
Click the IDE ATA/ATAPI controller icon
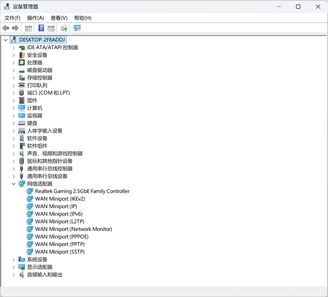tap(22, 48)
